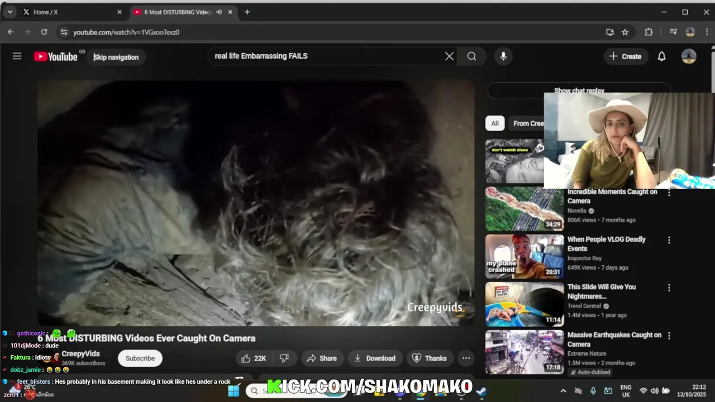The height and width of the screenshot is (402, 715).
Task: Open the Chrome profile avatar
Action: (690, 32)
